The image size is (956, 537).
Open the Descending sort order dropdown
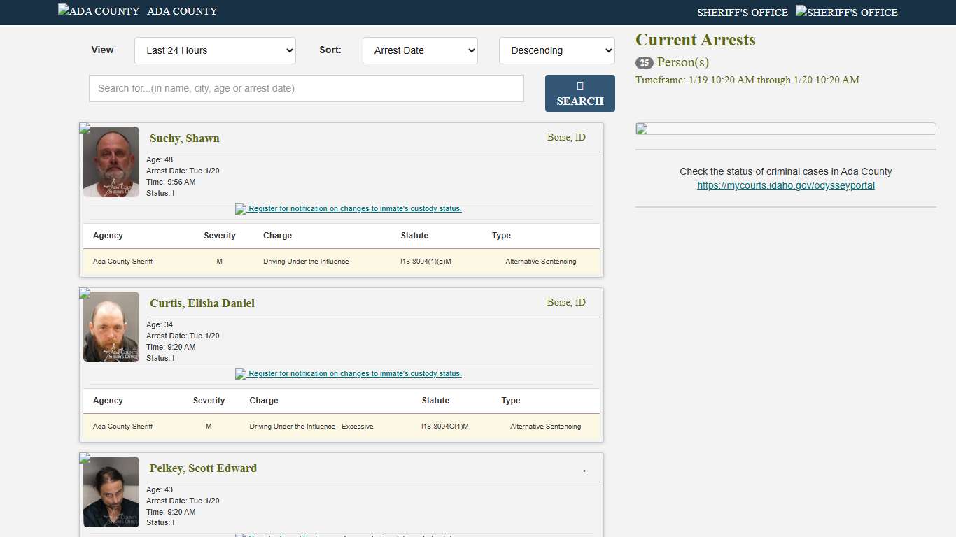(556, 50)
